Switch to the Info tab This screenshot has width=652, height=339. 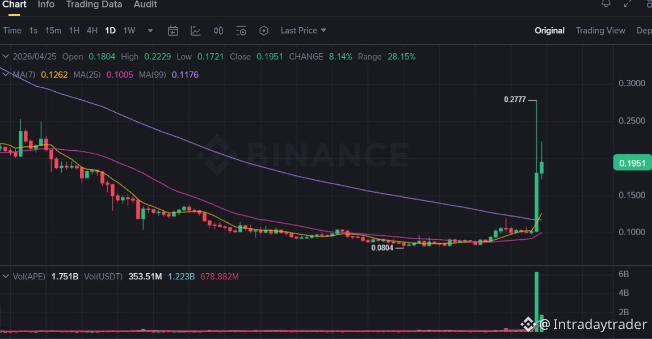[x=46, y=5]
